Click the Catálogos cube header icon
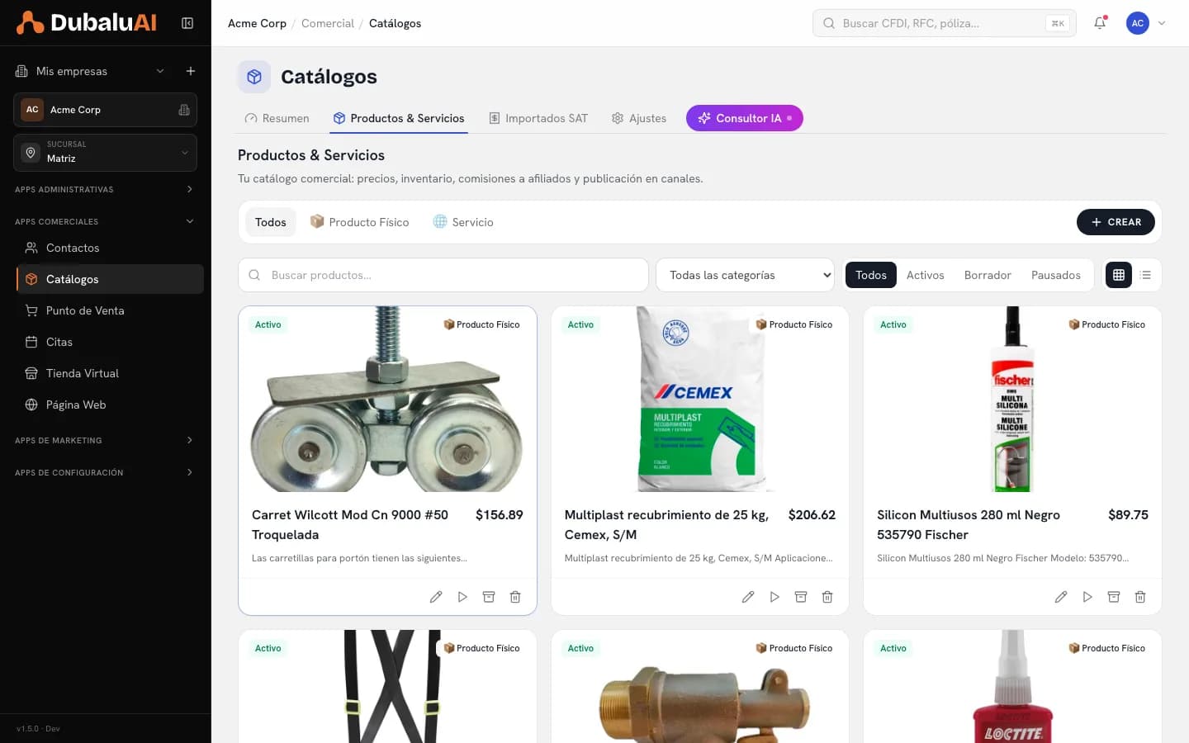This screenshot has width=1189, height=743. coord(254,77)
